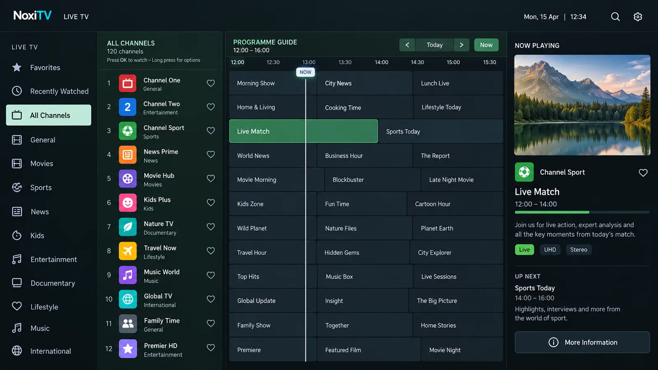658x370 pixels.
Task: Click the UHD badge
Action: pos(550,250)
